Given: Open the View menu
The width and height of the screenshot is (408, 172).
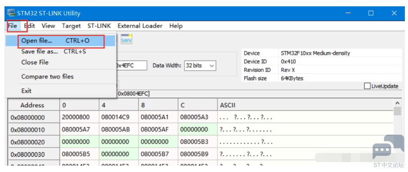Looking at the screenshot, I should click(49, 26).
